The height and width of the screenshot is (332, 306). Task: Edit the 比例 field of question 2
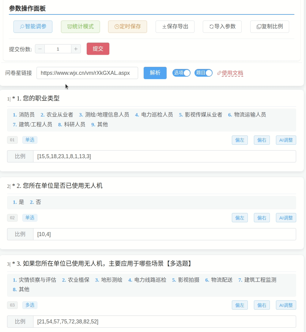[164, 234]
